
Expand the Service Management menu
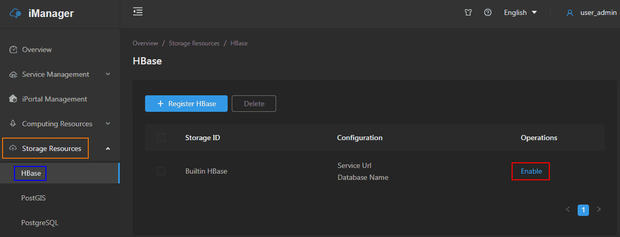tap(108, 74)
